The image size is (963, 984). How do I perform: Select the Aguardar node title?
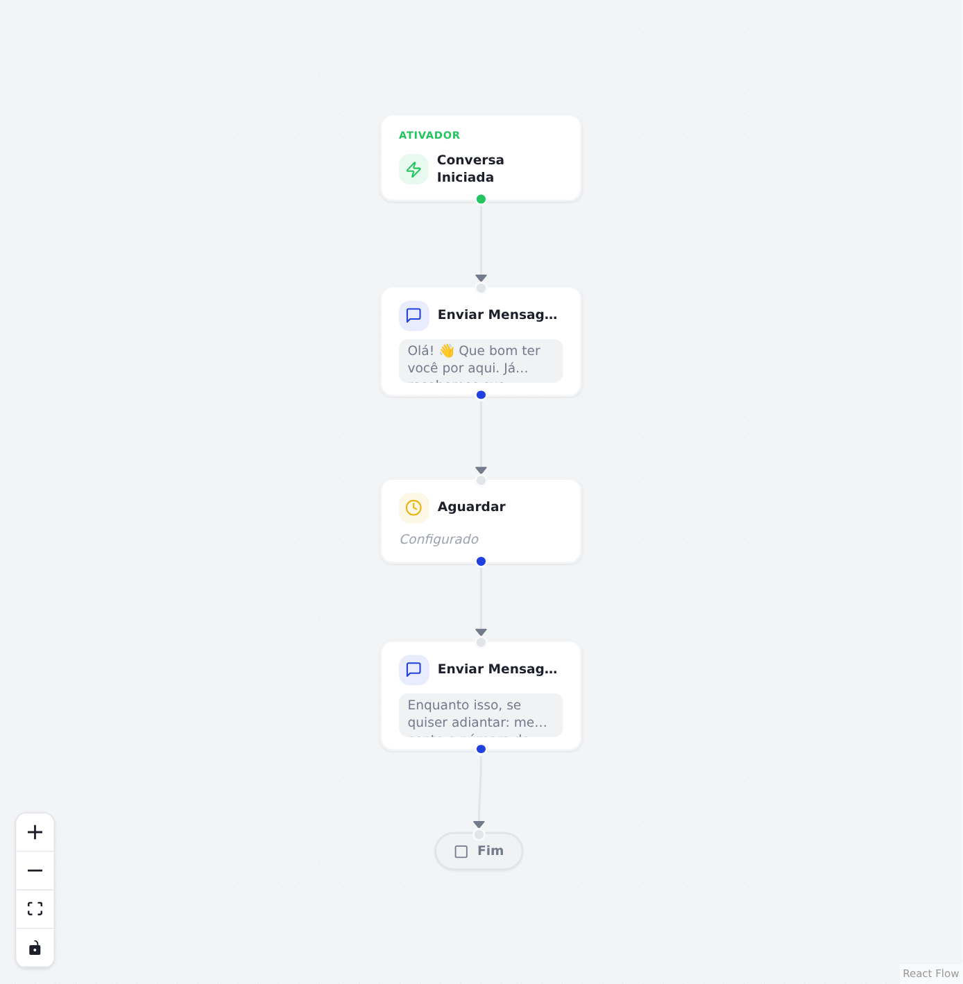point(471,507)
